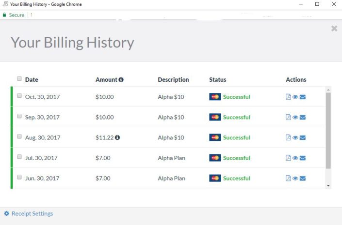342x225 pixels.
Task: Toggle the select-all checkbox next to Date
Action: pos(19,79)
